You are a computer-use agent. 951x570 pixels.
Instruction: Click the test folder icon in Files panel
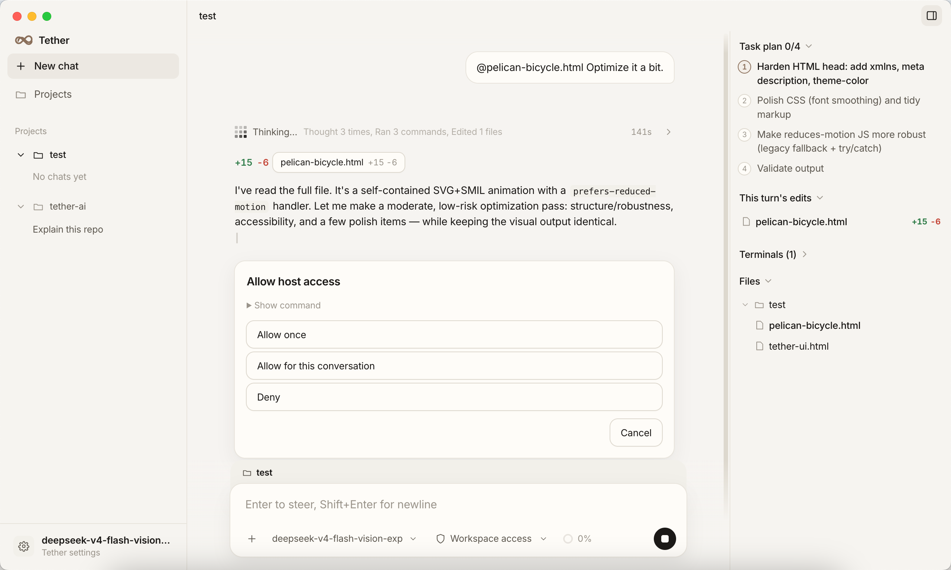point(759,305)
